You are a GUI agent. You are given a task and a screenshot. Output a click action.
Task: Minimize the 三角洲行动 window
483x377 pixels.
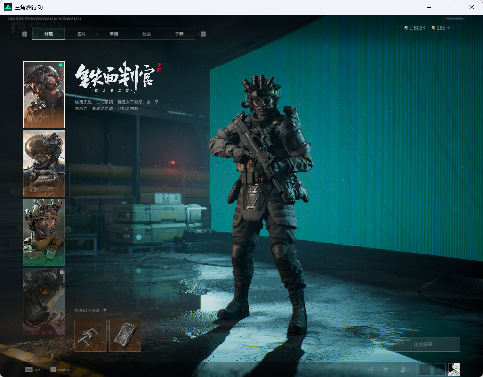point(429,7)
